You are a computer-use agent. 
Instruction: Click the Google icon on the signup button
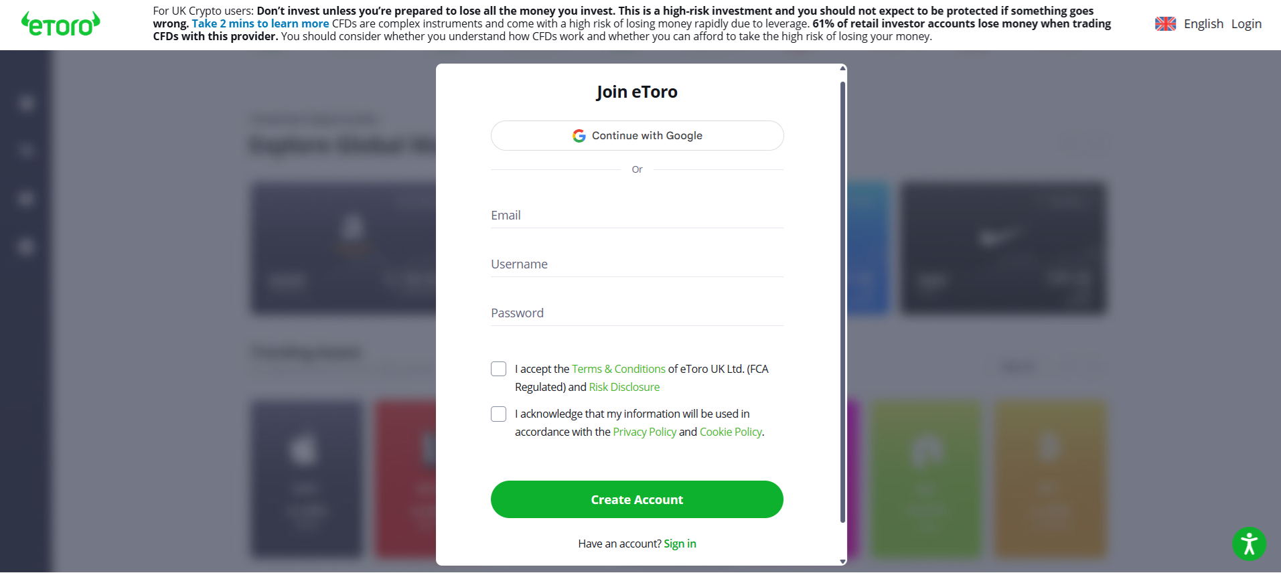click(579, 135)
